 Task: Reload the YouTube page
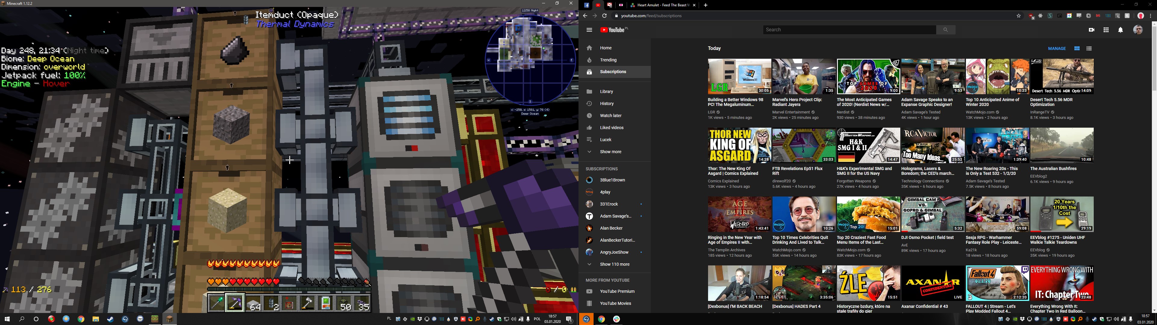pos(604,16)
